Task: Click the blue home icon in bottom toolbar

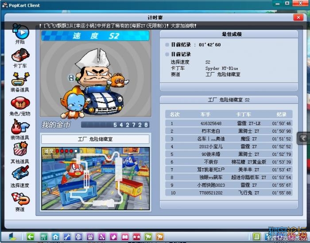Action: 55,237
